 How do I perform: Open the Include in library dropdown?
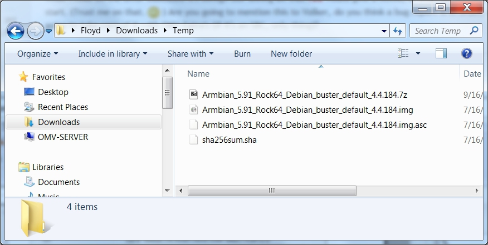coord(113,54)
